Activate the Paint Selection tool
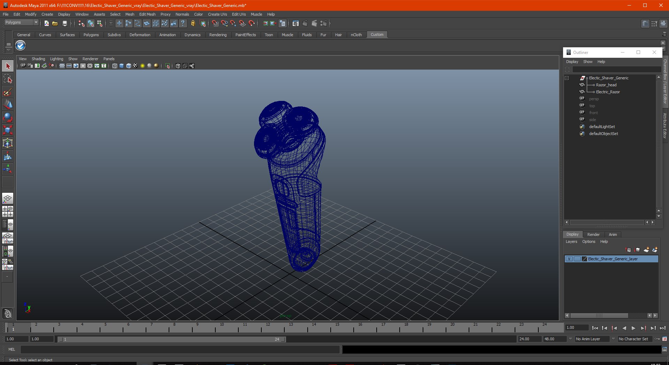Screen dimensions: 669x365 point(8,92)
